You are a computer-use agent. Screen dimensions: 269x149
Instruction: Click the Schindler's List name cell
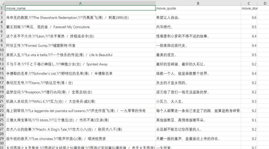80,74
